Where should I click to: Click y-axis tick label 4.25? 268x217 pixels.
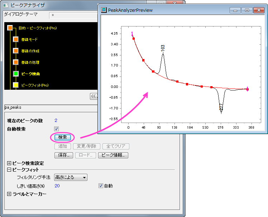pos(114,34)
